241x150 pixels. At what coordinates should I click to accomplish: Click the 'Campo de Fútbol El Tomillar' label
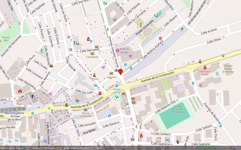coord(178,109)
